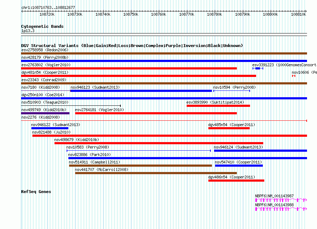317x229 pixels.
Task: Click the red dgv486n54 loss bar
Action: (x=236, y=181)
